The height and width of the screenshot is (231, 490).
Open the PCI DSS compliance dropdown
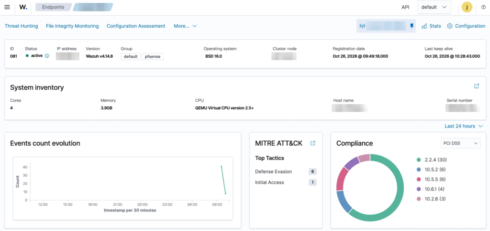(x=461, y=143)
